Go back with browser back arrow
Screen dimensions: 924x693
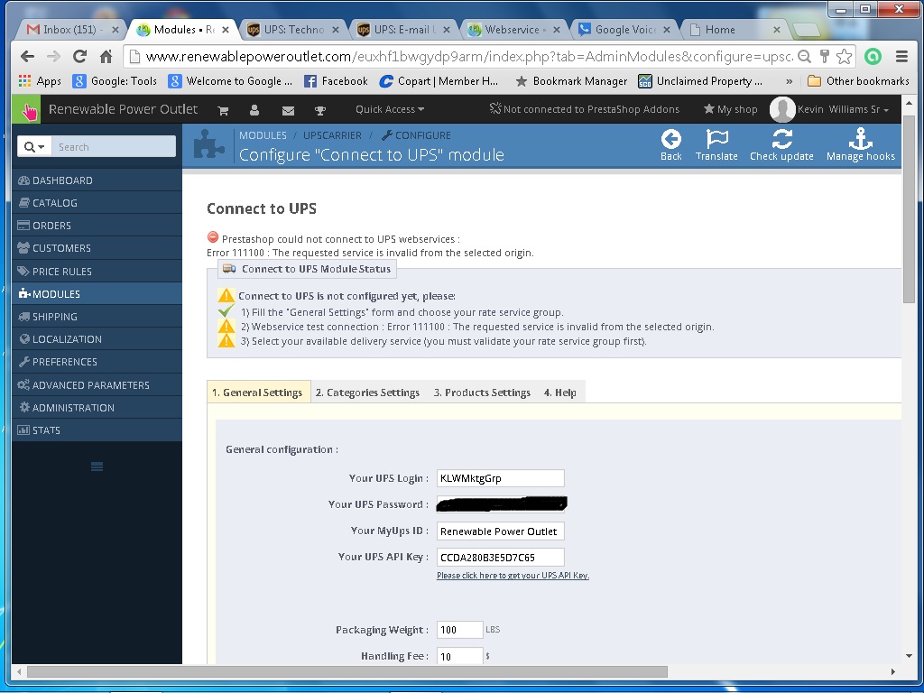click(x=27, y=57)
